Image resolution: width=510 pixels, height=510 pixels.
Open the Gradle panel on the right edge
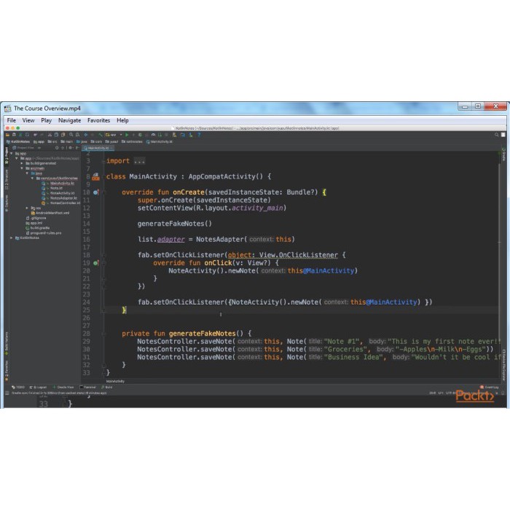[503, 156]
